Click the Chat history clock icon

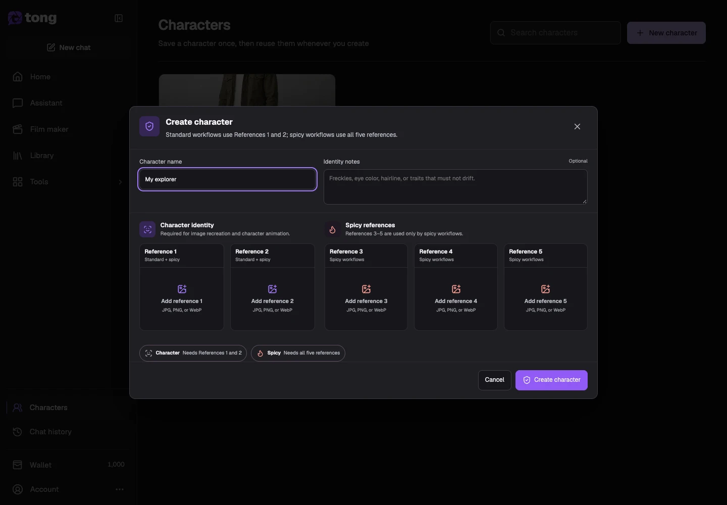coord(18,432)
